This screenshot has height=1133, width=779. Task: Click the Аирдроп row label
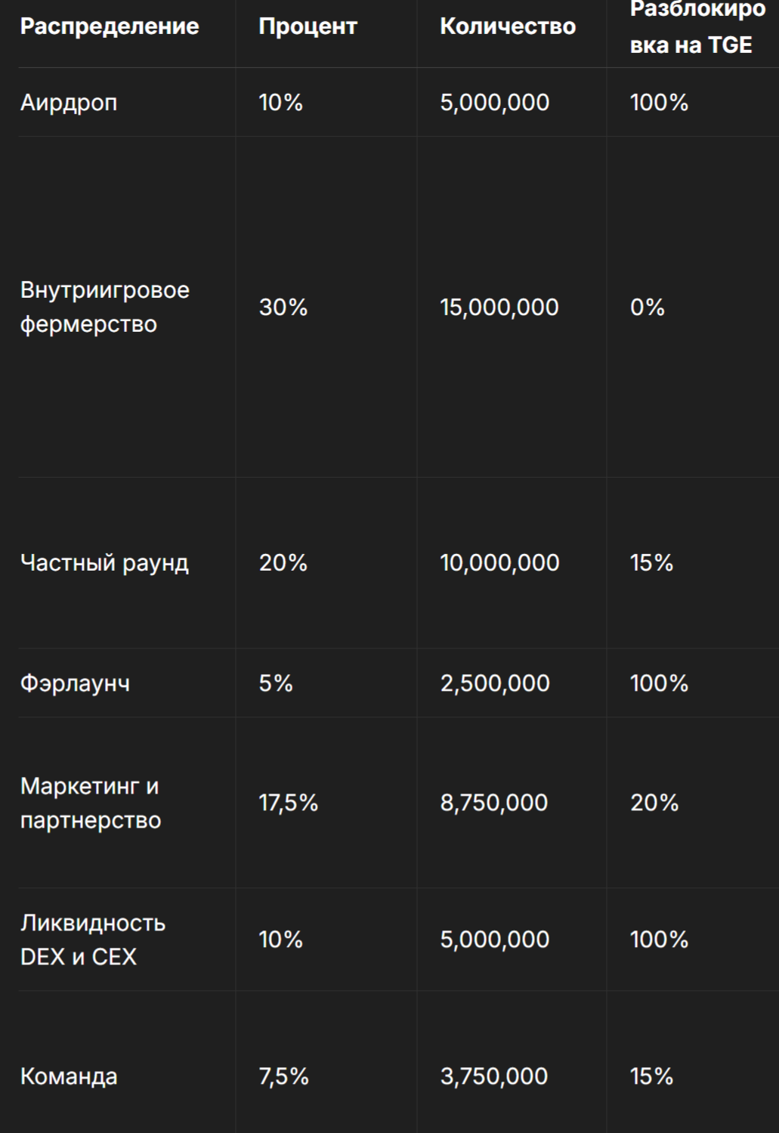point(69,103)
